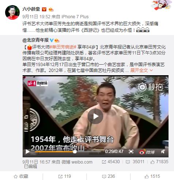The image size is (174, 180).
Task: Click the blue V badge beside 北京青年报
Action: coord(52,40)
